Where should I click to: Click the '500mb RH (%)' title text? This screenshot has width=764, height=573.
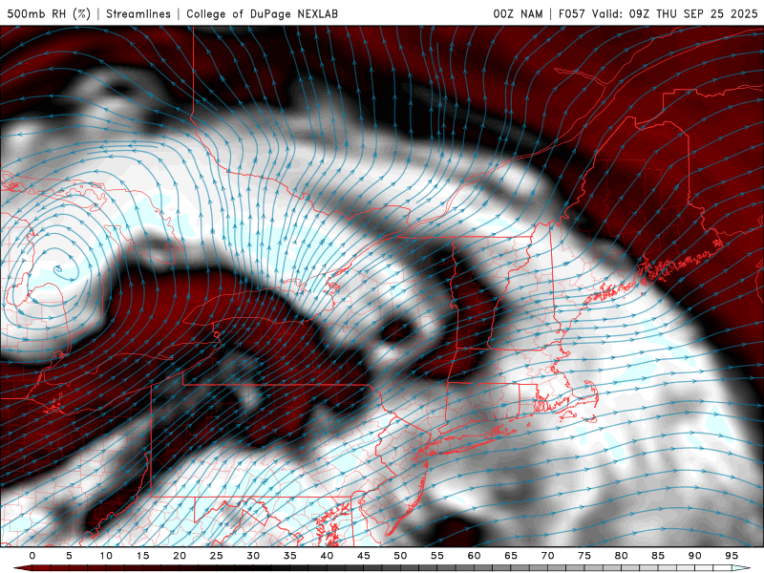coord(49,13)
